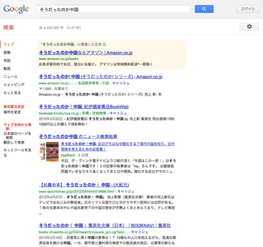Open そうだったのか中国 のニュース検索結果 link
Screen dimensions: 263x247
point(78,136)
